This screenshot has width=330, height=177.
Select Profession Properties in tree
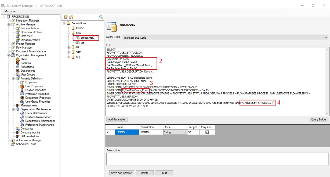pyautogui.click(x=37, y=94)
